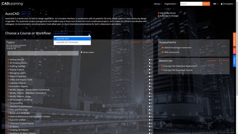Click Expand All in the Resources panel

[x=212, y=60]
